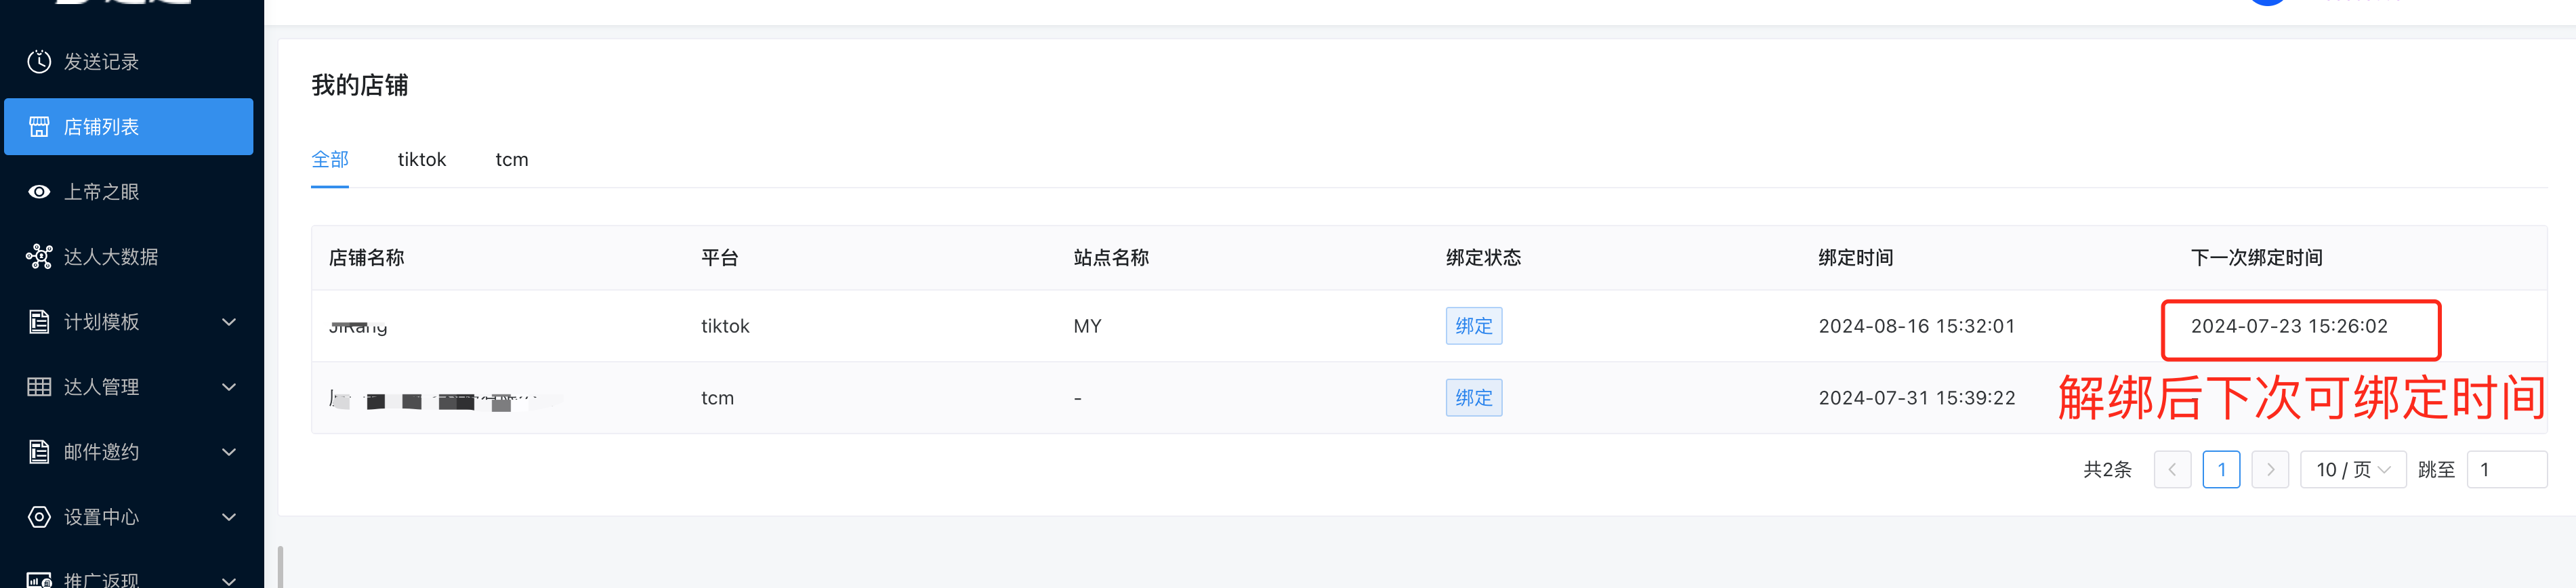The height and width of the screenshot is (588, 2576).
Task: Expand the 邮件邀约 submenu arrow
Action: (x=229, y=452)
